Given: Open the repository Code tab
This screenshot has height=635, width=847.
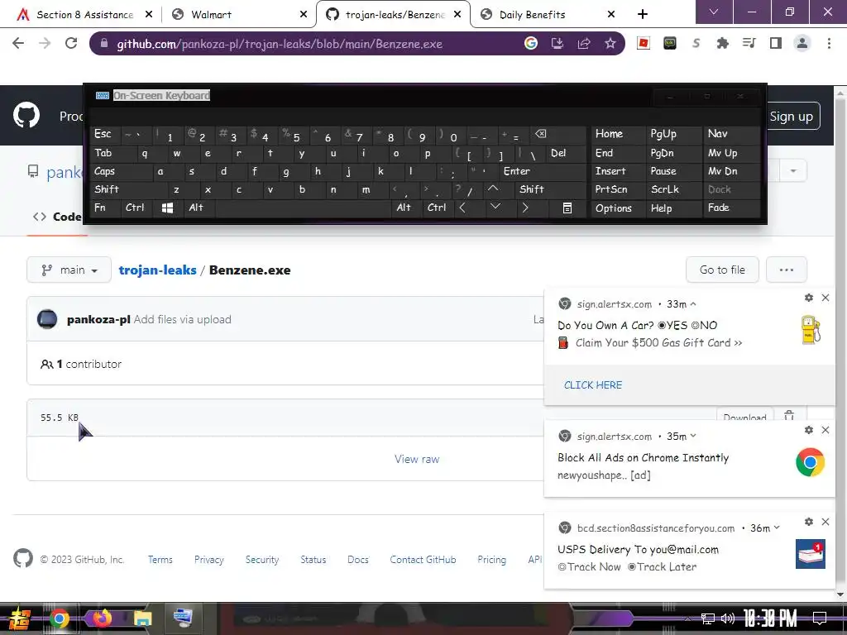Looking at the screenshot, I should tap(57, 217).
